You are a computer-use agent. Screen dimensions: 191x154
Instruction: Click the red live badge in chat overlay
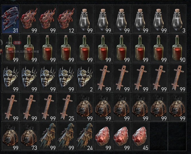(17, 43)
